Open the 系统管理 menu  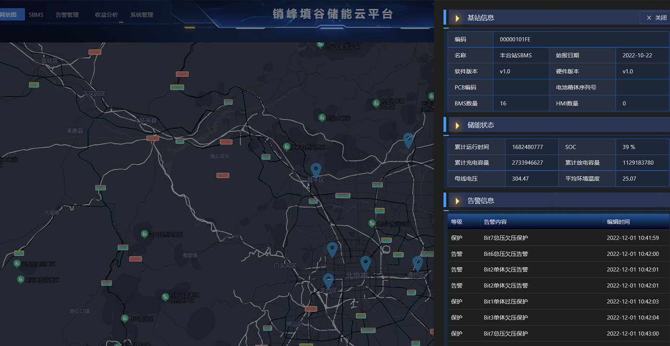click(x=142, y=15)
